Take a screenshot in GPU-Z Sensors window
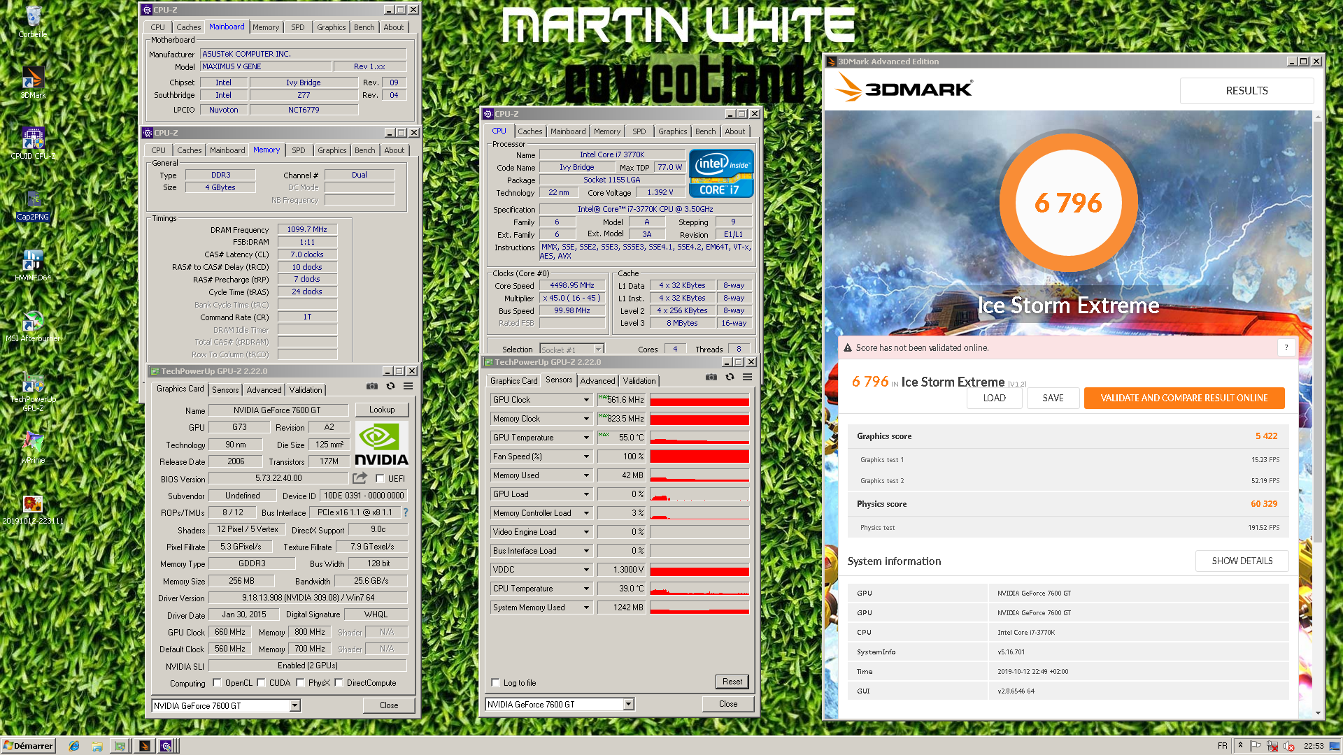This screenshot has height=755, width=1343. pos(711,377)
